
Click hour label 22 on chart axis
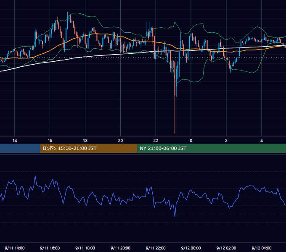tap(156, 141)
